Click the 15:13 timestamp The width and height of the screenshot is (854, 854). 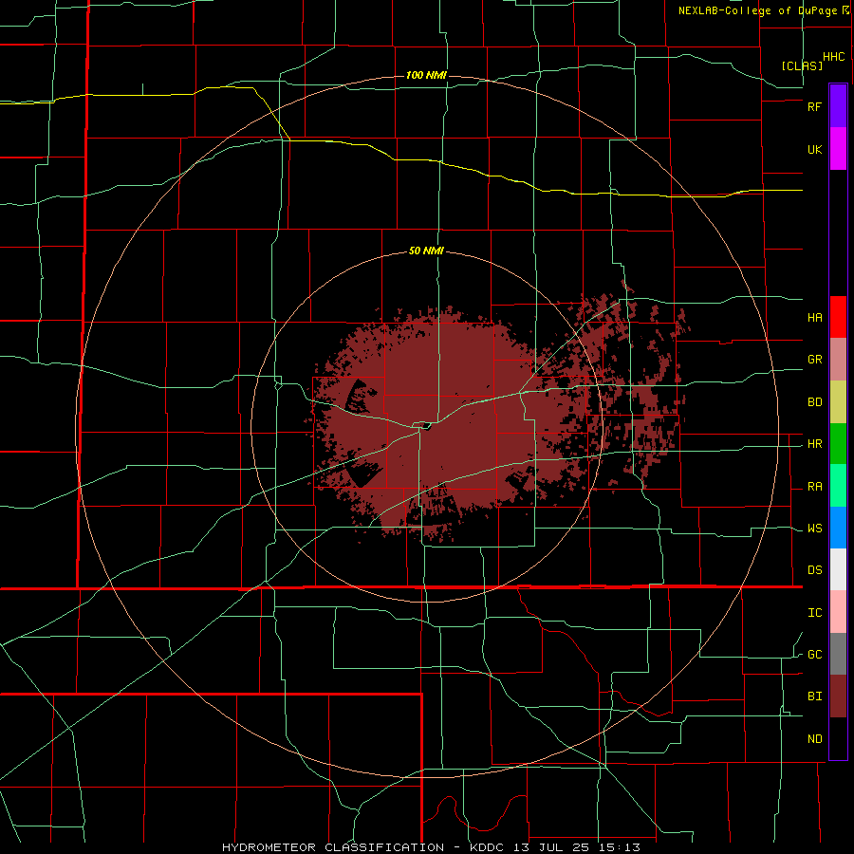[621, 847]
